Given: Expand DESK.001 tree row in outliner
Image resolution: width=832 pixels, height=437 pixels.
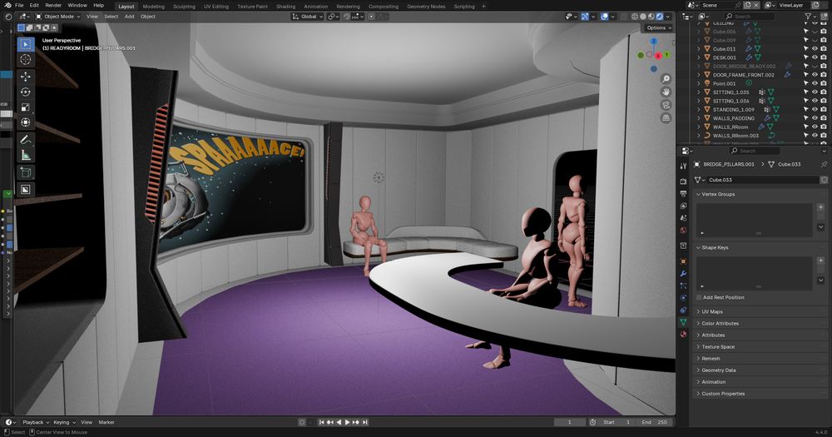Looking at the screenshot, I should (x=698, y=57).
